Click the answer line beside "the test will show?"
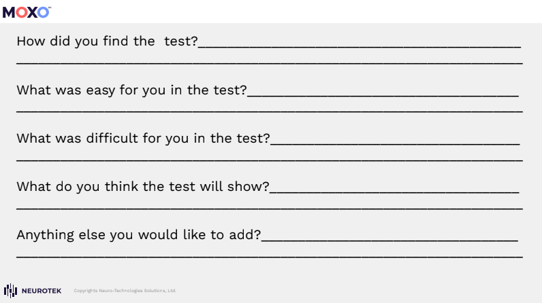The width and height of the screenshot is (542, 303). coord(395,190)
